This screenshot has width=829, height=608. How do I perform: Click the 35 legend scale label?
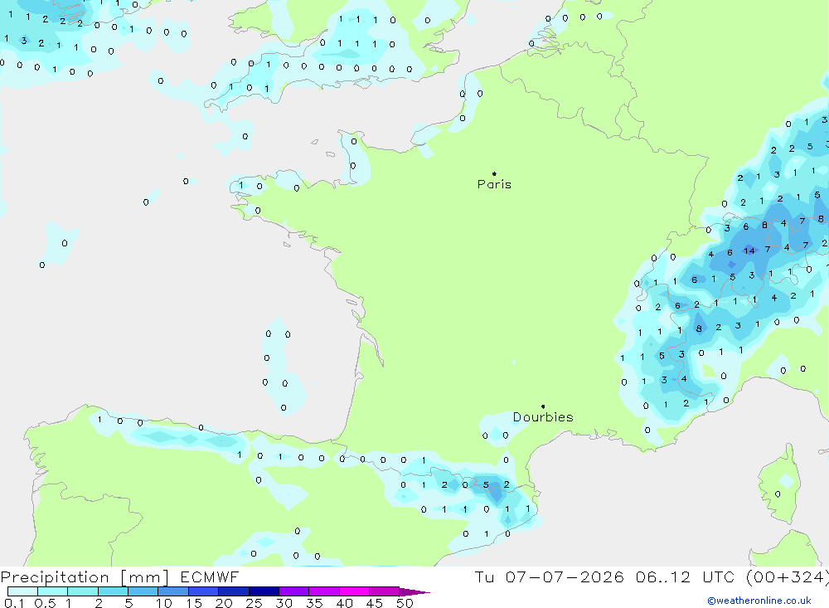pyautogui.click(x=314, y=603)
